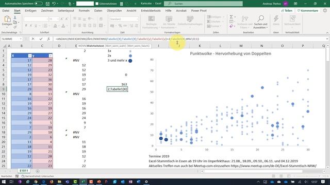
Task: Click the Select All corner triangle
Action: coord(5,46)
